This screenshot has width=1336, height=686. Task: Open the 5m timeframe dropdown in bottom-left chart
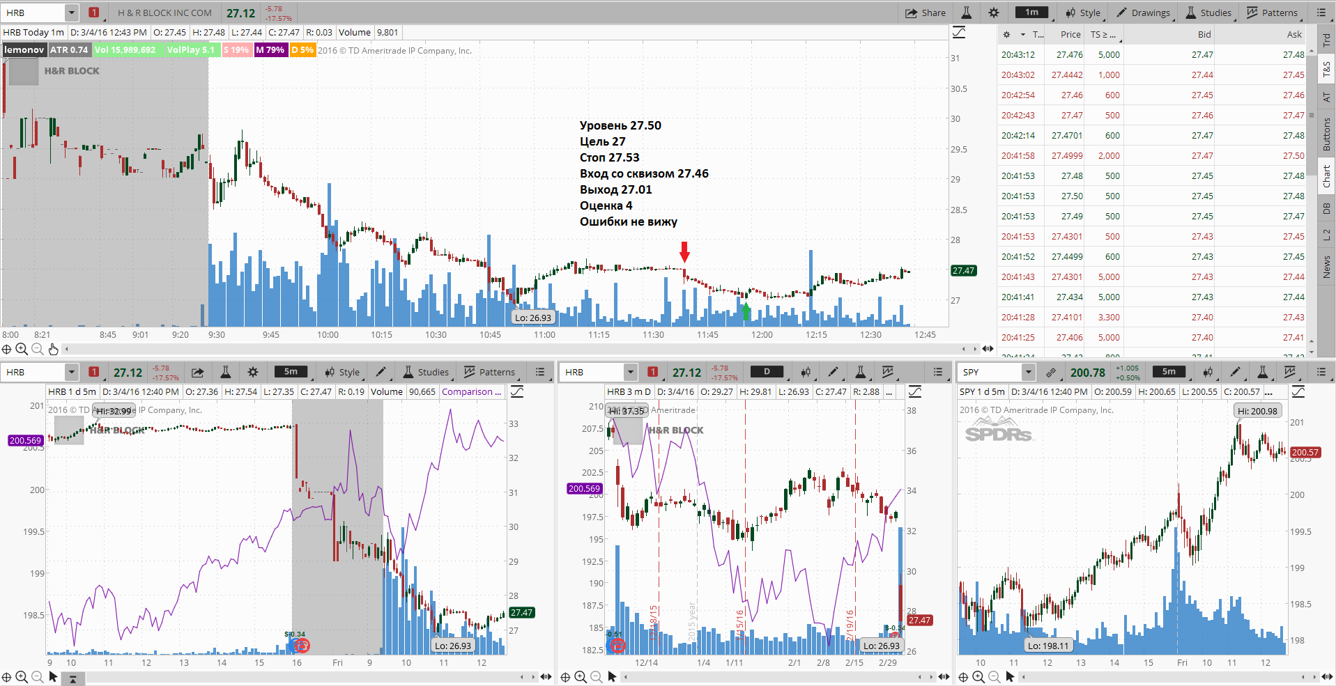click(291, 372)
